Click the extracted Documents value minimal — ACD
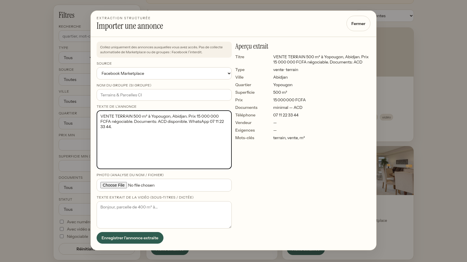 pos(288,107)
